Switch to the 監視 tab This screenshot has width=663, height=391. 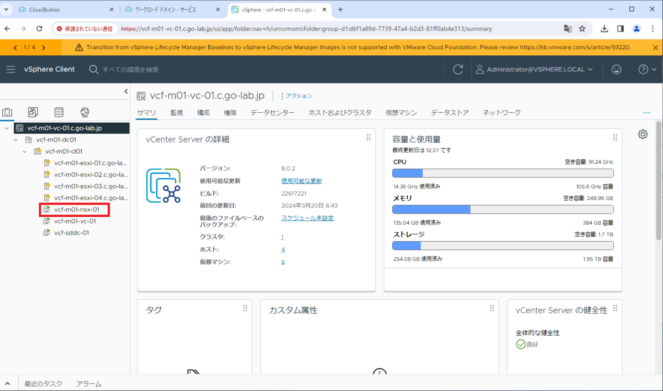(177, 113)
